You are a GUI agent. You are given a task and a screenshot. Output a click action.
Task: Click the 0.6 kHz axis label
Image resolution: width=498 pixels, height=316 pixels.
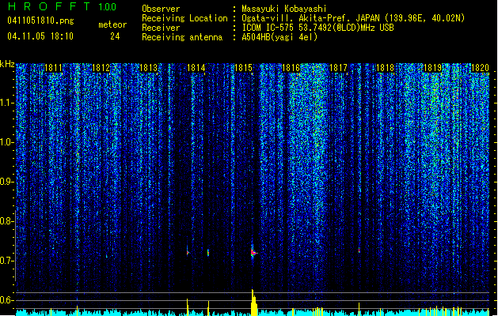click(7, 300)
